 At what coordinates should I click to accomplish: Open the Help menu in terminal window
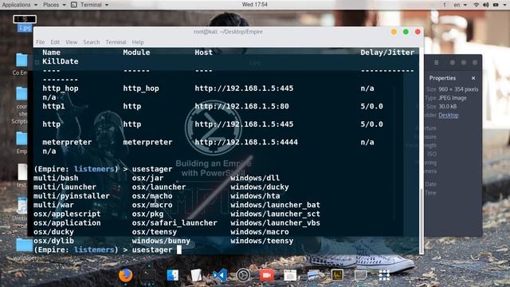(138, 42)
